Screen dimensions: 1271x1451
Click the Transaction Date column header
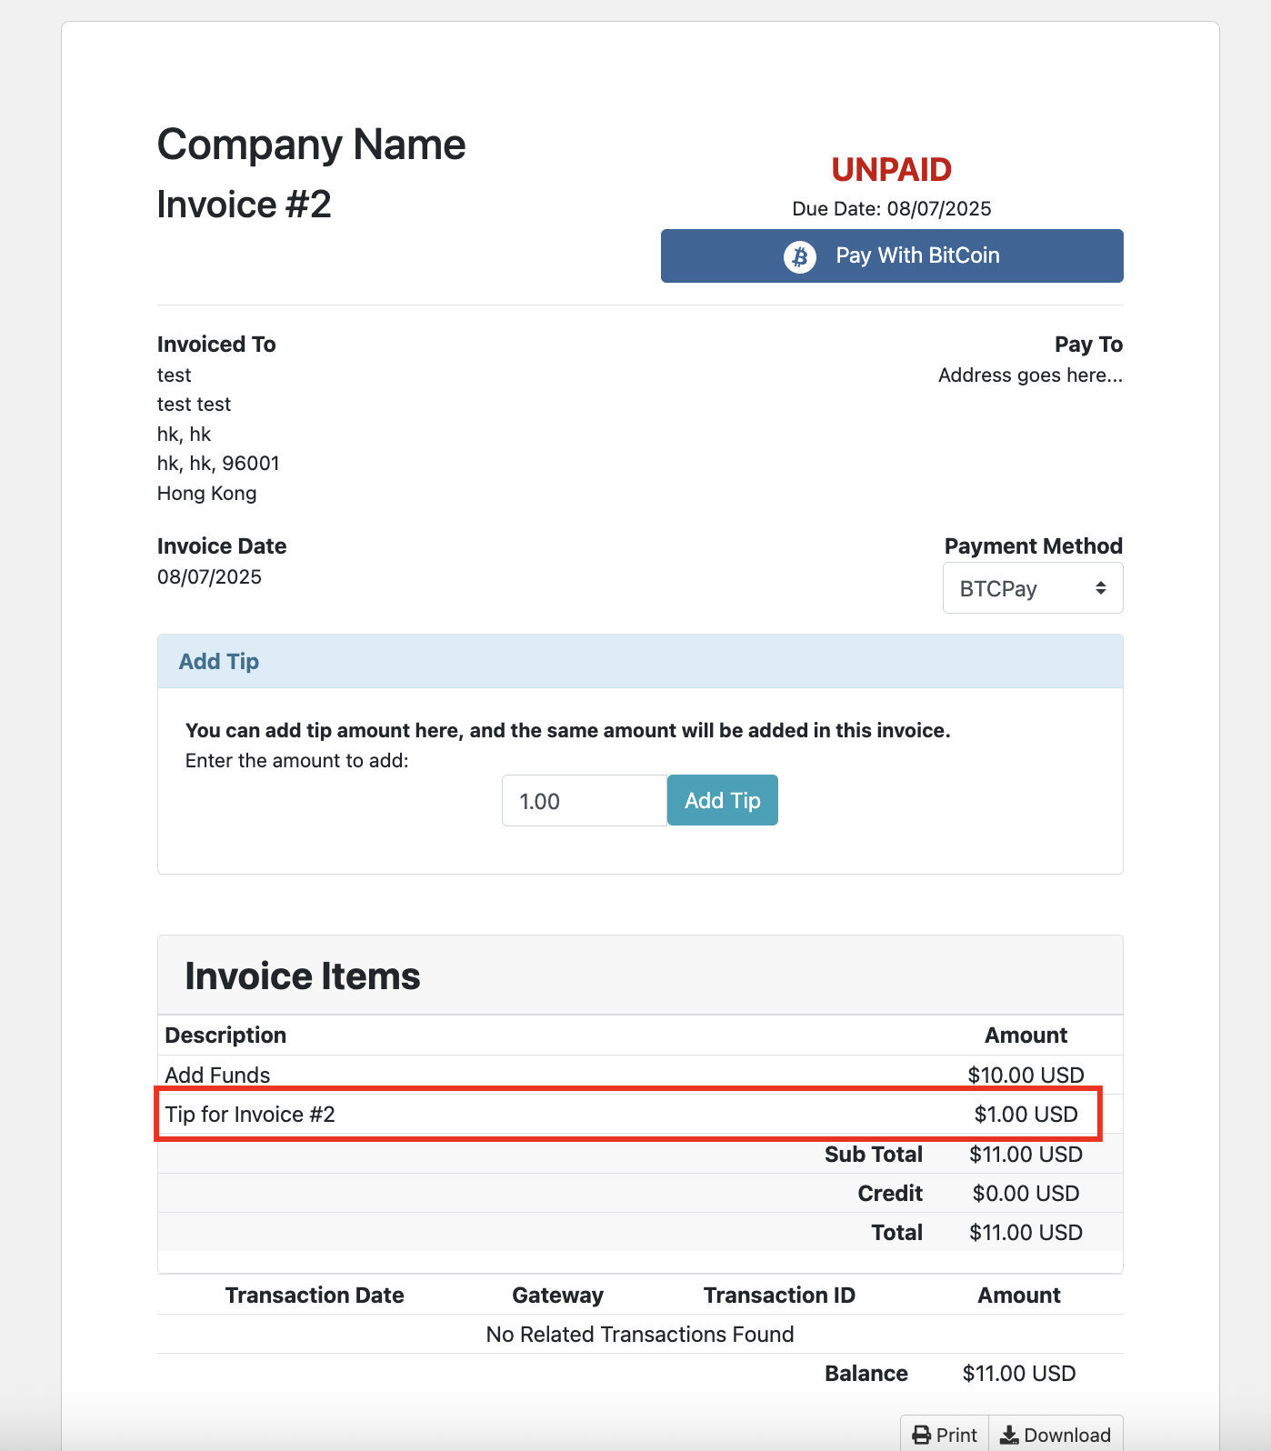tap(315, 1295)
